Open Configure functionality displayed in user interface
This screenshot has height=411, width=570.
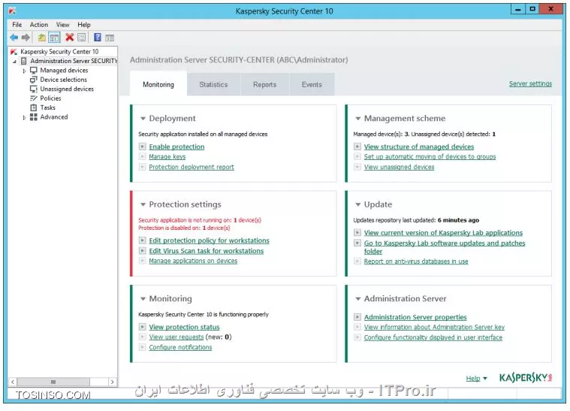tap(433, 337)
